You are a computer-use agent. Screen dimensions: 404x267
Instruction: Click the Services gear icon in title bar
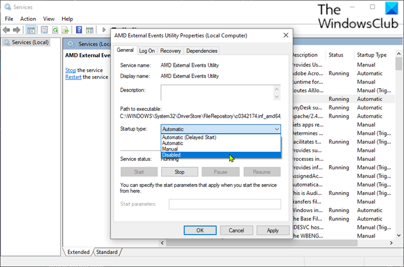[x=8, y=7]
